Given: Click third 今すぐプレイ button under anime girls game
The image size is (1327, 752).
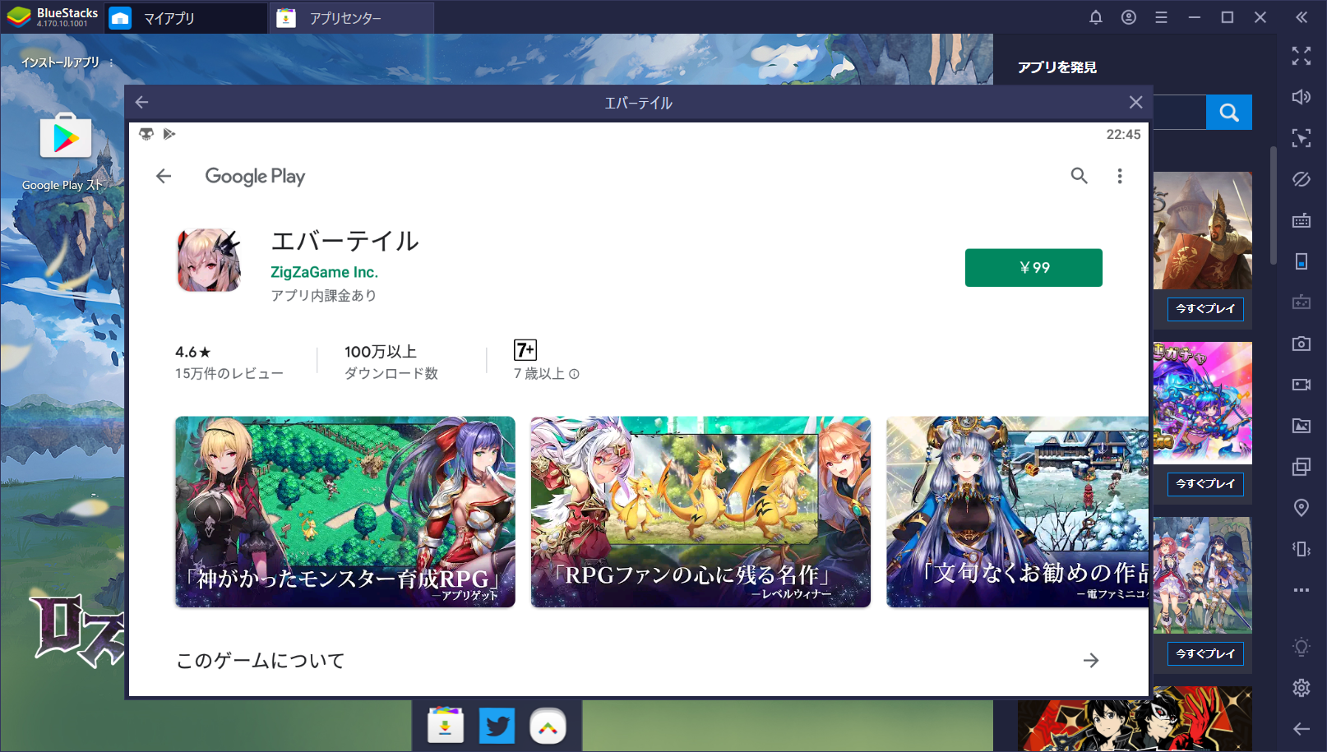Looking at the screenshot, I should point(1205,654).
